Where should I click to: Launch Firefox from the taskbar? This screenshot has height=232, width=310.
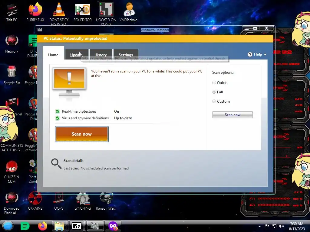point(42,226)
